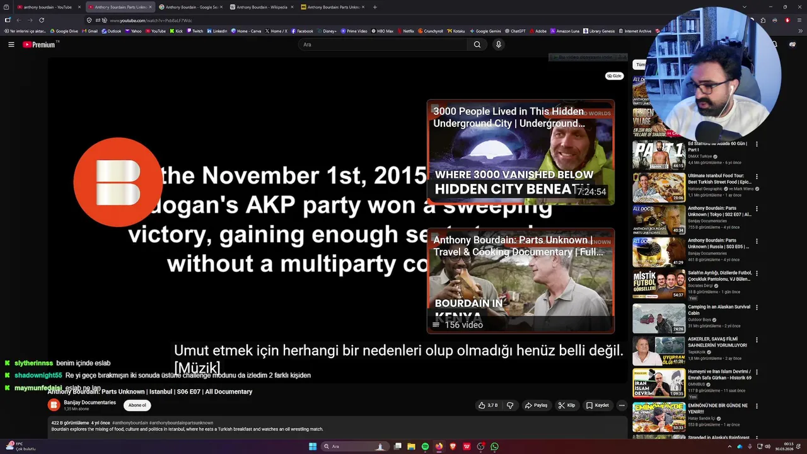Open Gmail bookmark

90,31
